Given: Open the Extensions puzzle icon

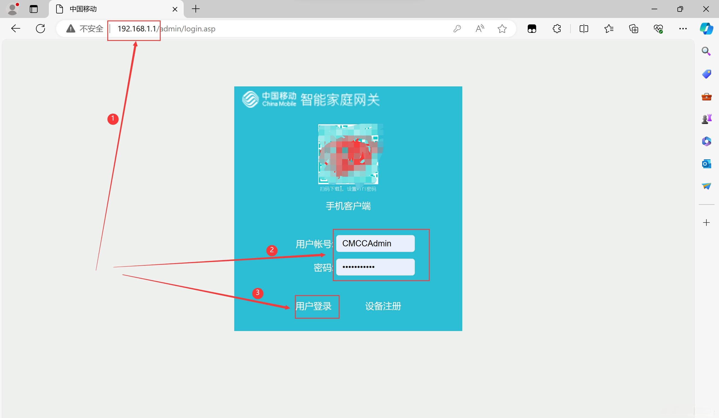Looking at the screenshot, I should (x=557, y=29).
